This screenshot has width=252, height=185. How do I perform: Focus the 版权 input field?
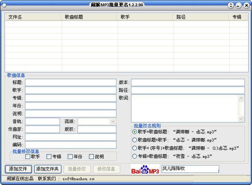[x=97, y=129]
